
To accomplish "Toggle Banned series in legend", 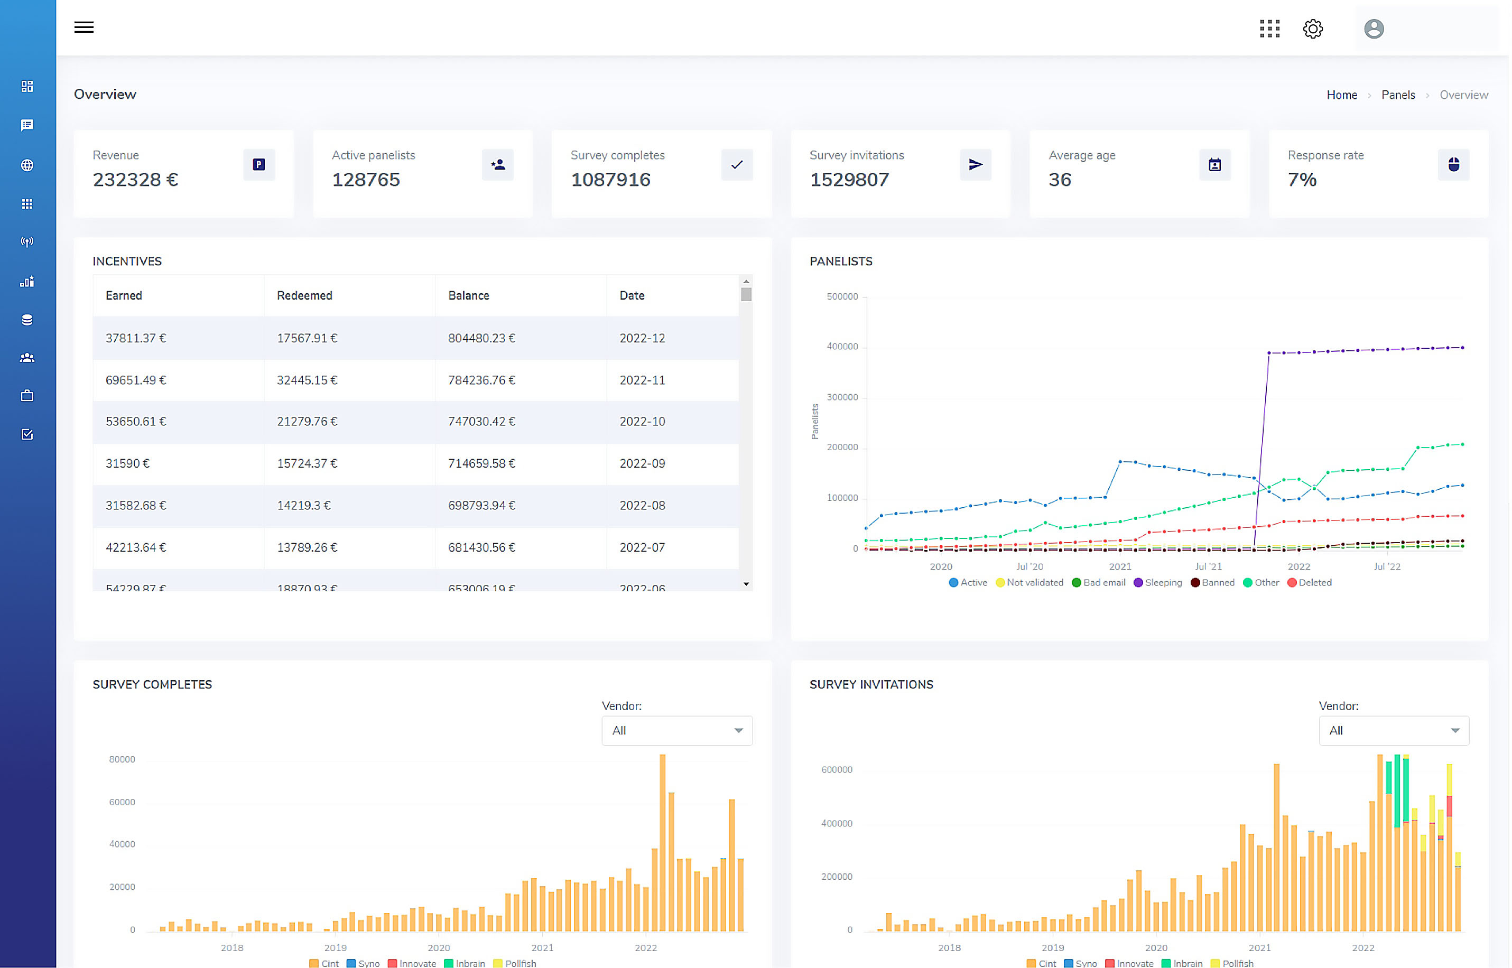I will (x=1214, y=583).
